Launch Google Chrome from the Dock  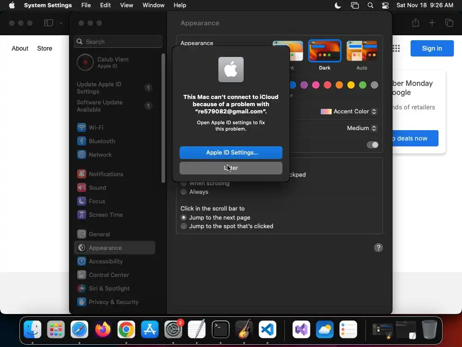coord(126,329)
